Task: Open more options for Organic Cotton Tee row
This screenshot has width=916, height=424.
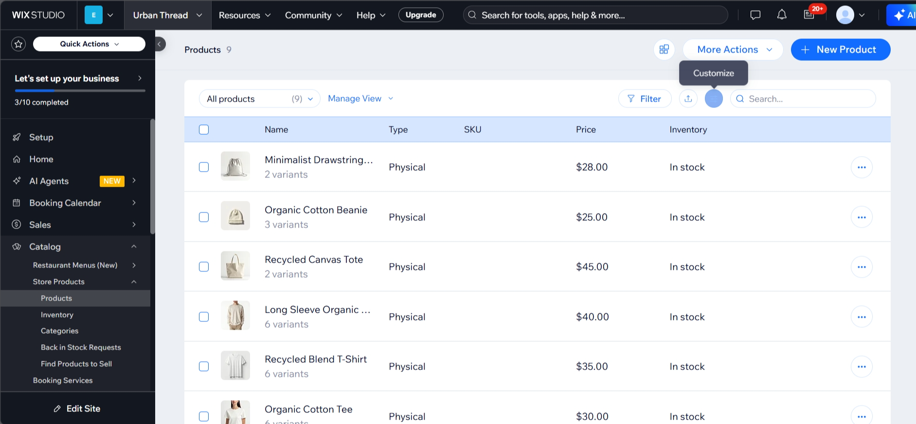Action: [862, 416]
